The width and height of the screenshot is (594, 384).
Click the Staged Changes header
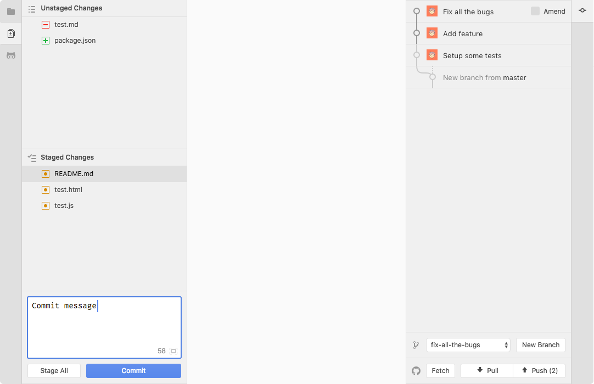click(x=104, y=157)
